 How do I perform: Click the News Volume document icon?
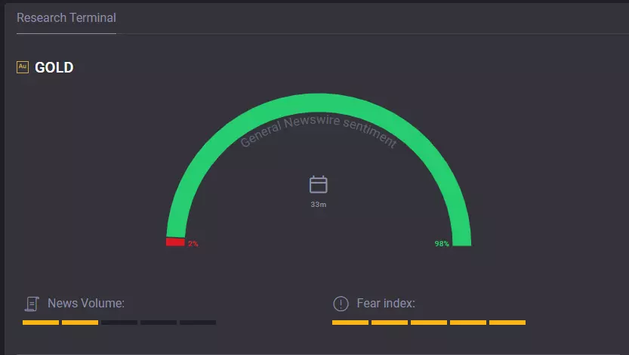[x=32, y=304]
